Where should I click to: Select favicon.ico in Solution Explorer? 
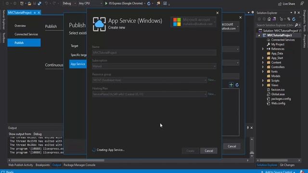click(x=278, y=90)
